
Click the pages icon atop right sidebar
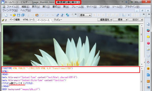[148, 24]
